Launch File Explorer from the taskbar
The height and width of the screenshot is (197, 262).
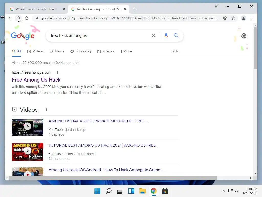tap(142, 191)
